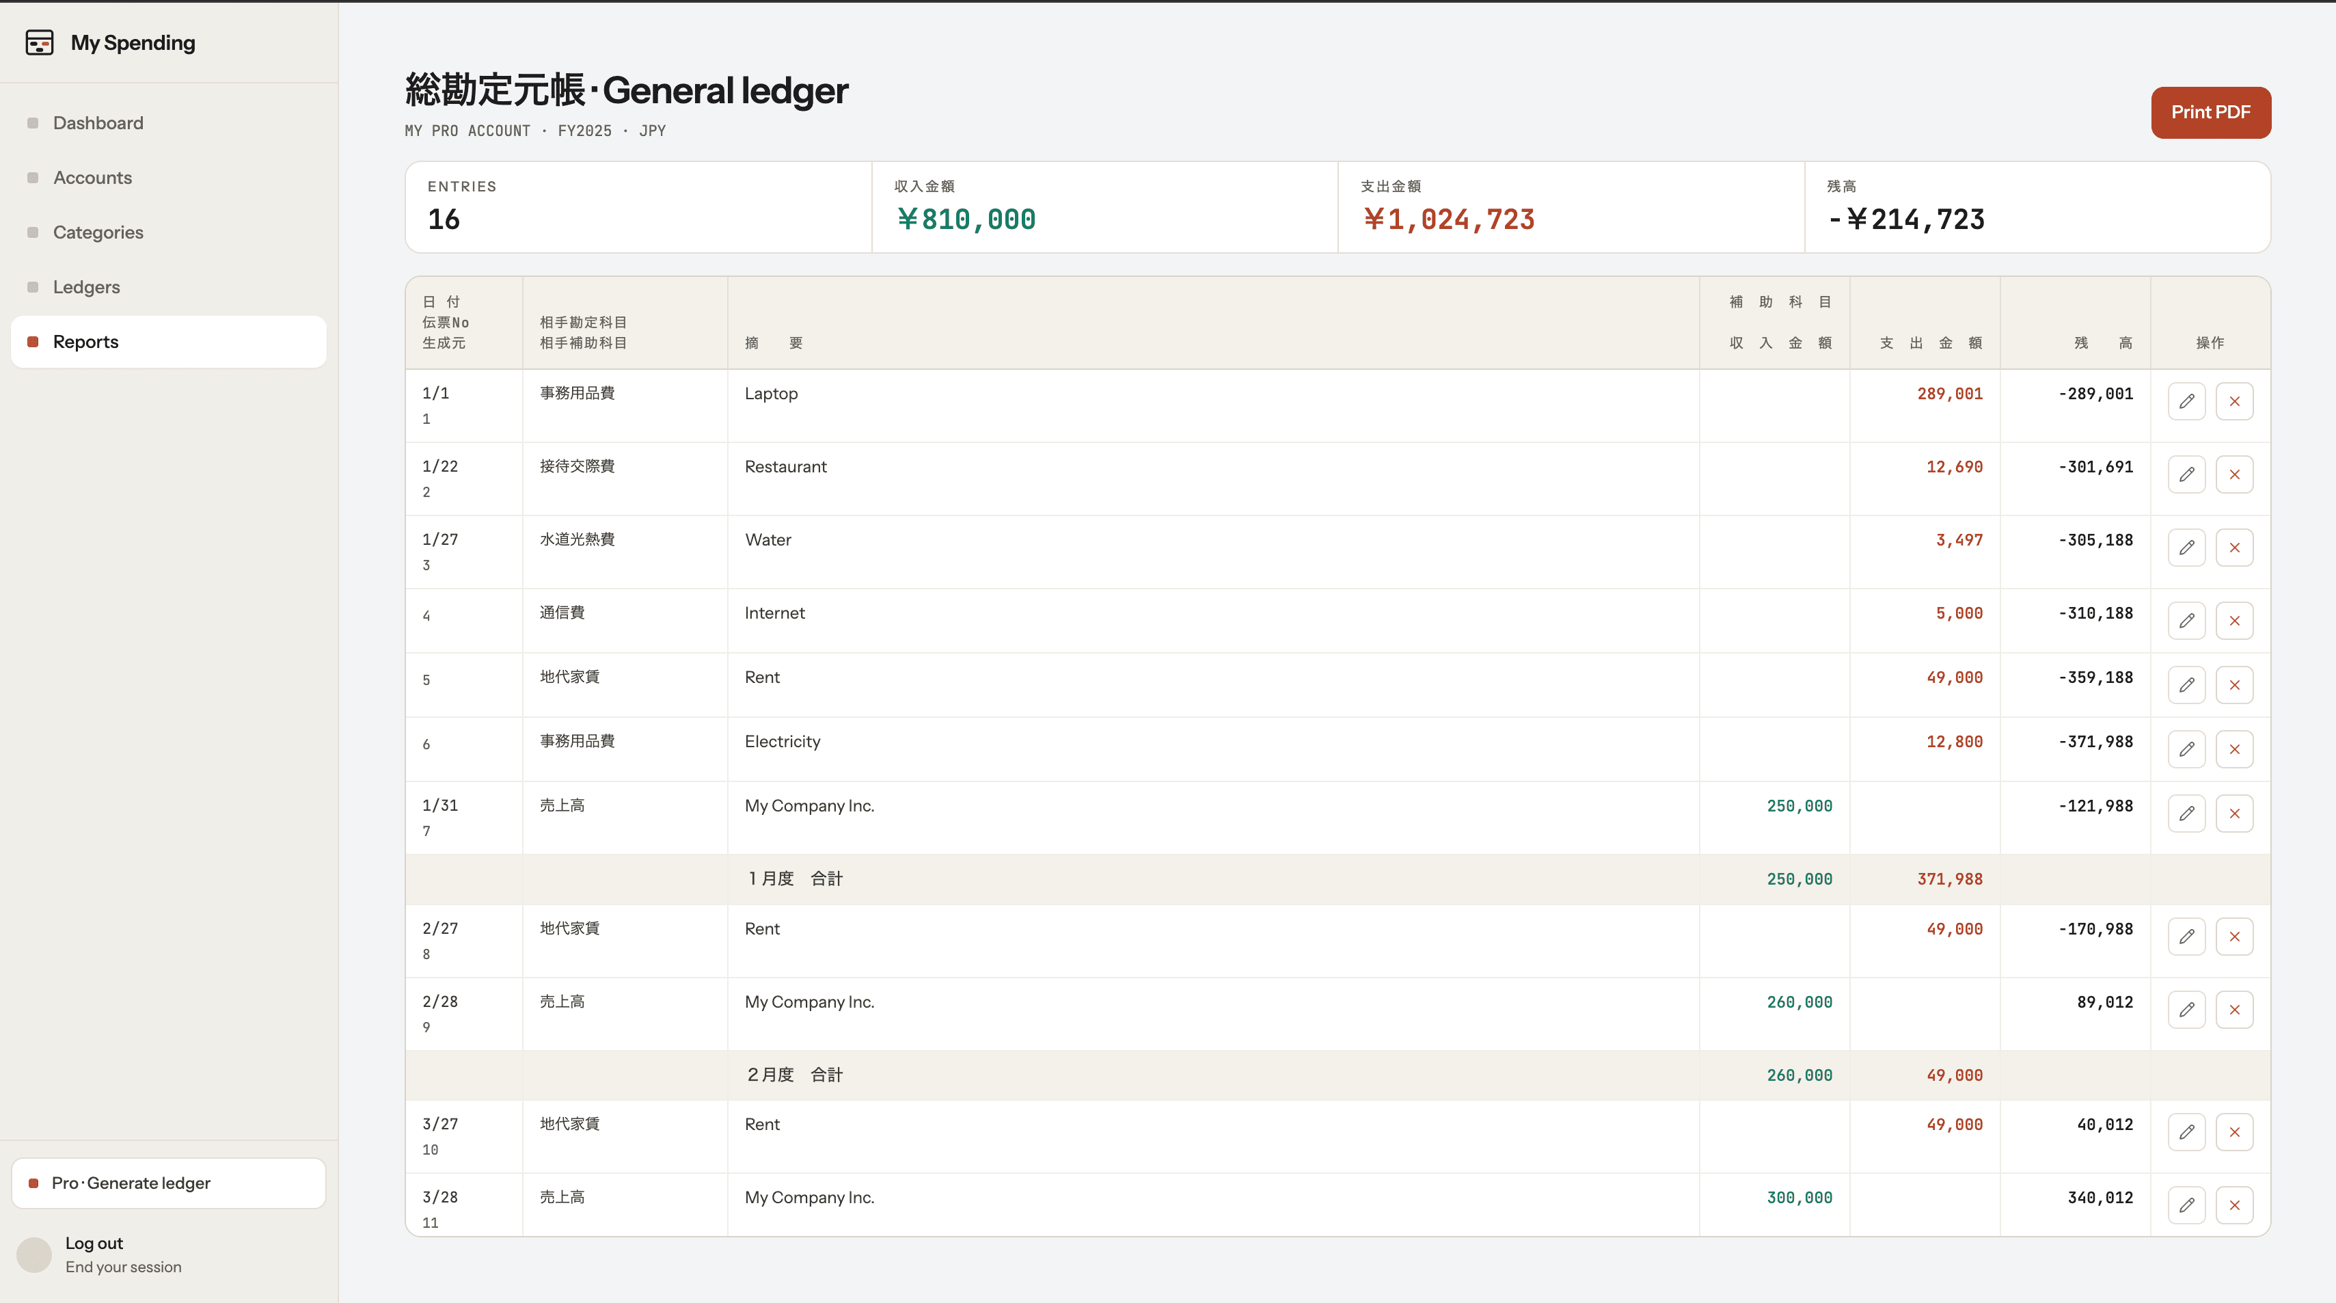Click the 2月度 合計 subtotal row label
This screenshot has width=2336, height=1303.
(794, 1075)
